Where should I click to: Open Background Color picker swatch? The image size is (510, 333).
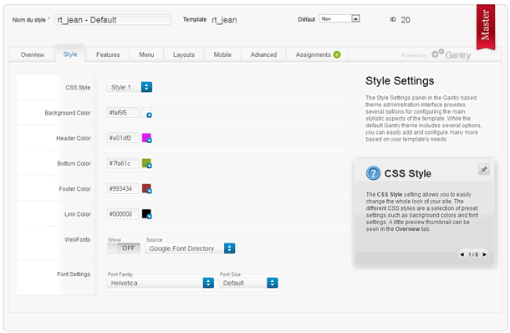pos(146,113)
